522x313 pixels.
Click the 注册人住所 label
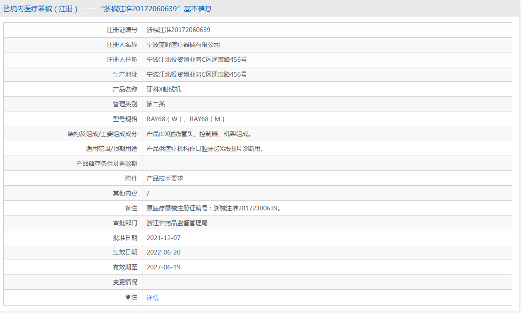pyautogui.click(x=122, y=60)
